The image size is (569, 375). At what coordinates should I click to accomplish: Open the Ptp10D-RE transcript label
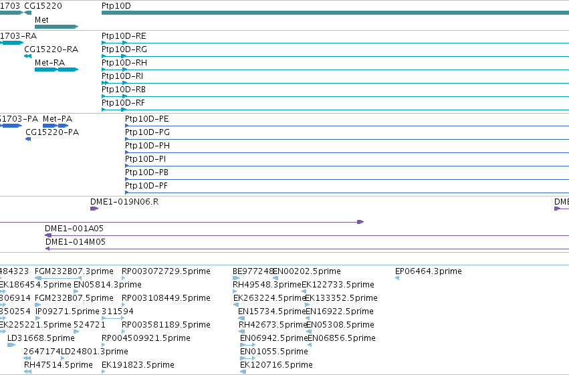[x=124, y=36]
